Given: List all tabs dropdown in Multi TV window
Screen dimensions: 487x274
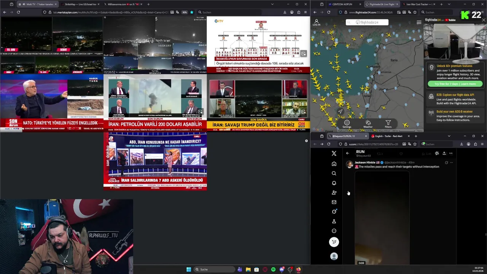Looking at the screenshot, I should pyautogui.click(x=272, y=4).
